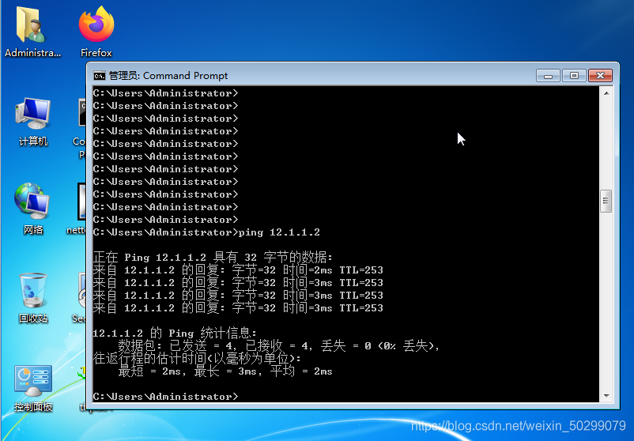Close the Command Prompt window
The height and width of the screenshot is (441, 634).
coord(600,76)
